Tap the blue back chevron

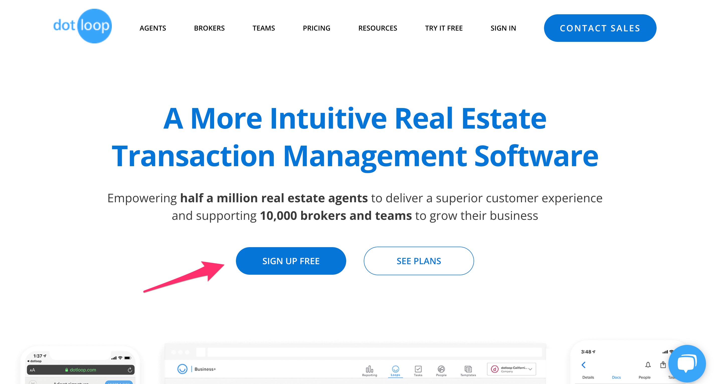(583, 365)
